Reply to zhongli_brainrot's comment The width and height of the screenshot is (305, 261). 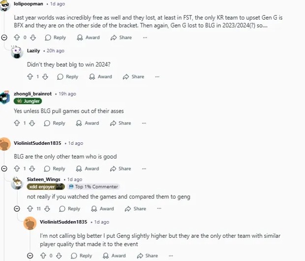[55, 123]
